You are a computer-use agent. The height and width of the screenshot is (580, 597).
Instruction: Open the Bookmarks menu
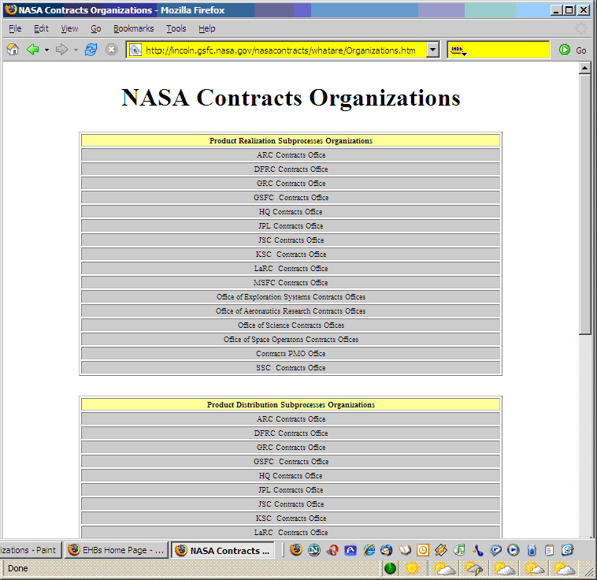coord(134,28)
